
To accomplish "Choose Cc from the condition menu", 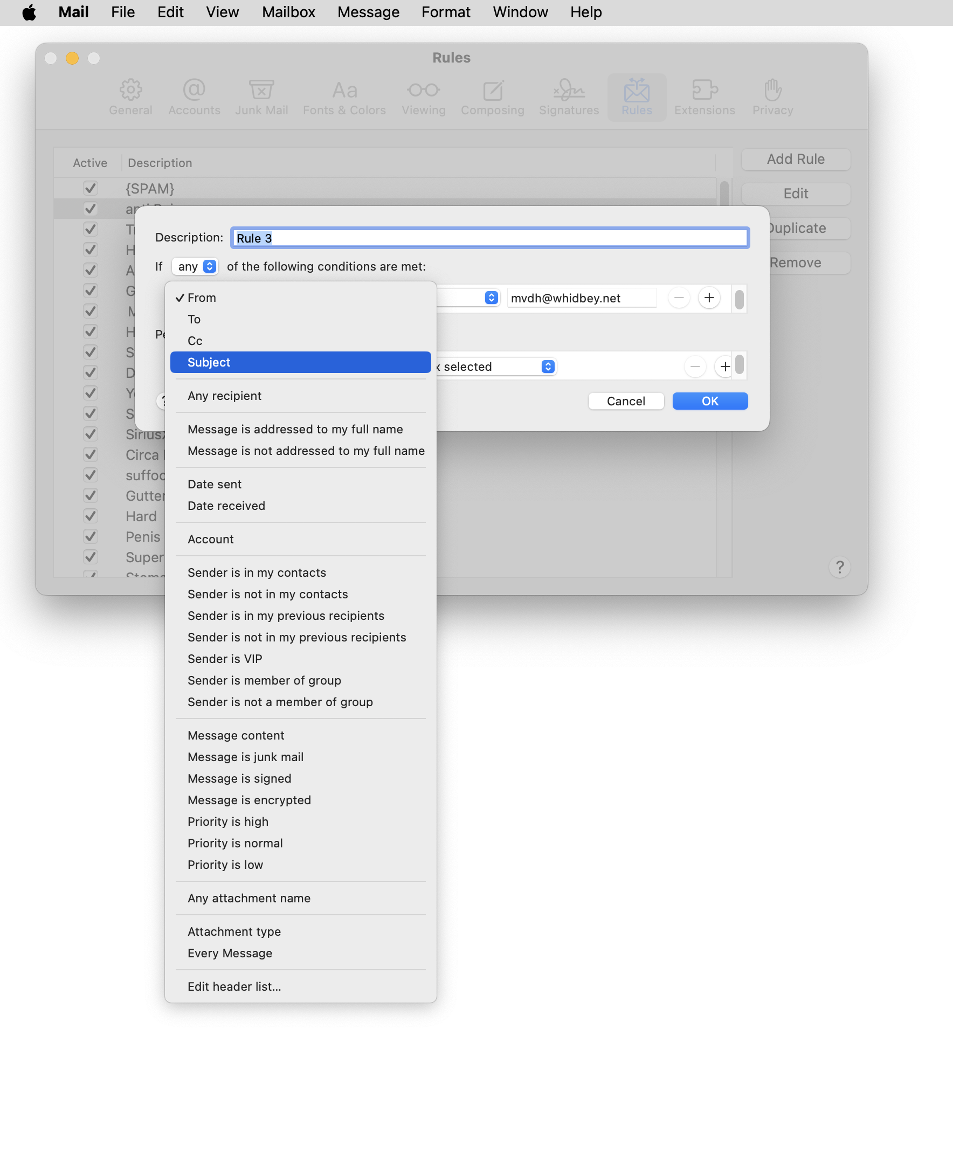I will (300, 340).
